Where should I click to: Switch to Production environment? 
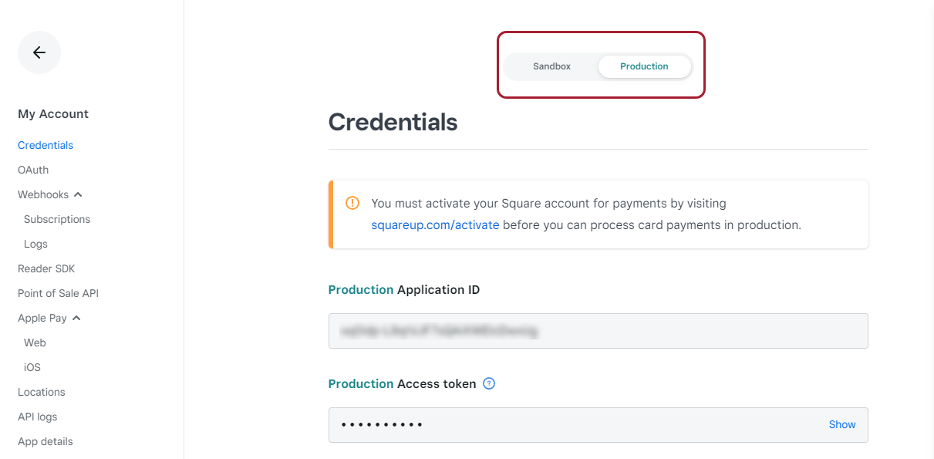click(644, 66)
